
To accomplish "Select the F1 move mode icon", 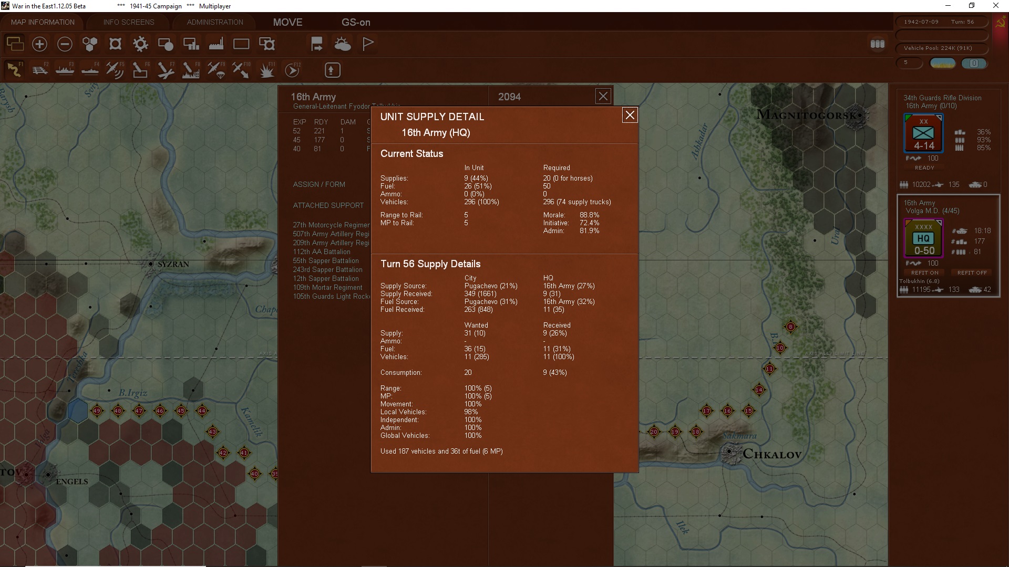I will [x=14, y=70].
